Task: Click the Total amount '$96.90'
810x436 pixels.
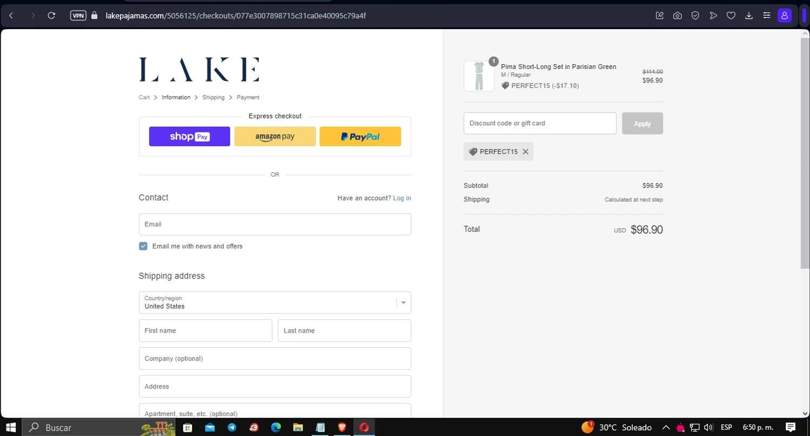Action: click(x=646, y=230)
